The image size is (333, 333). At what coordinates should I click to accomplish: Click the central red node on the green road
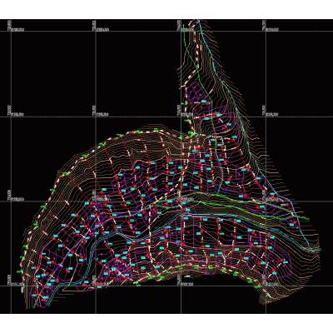181,201
